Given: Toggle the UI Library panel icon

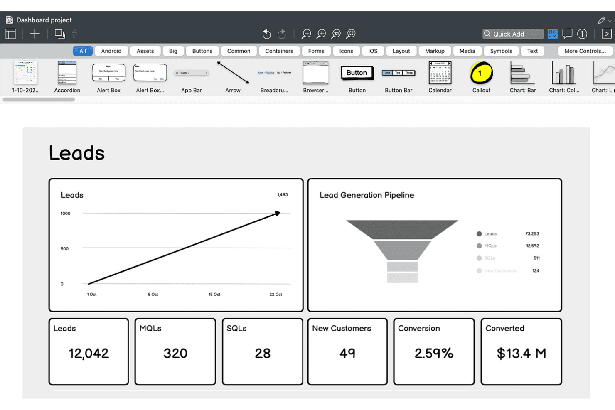Looking at the screenshot, I should (x=553, y=34).
